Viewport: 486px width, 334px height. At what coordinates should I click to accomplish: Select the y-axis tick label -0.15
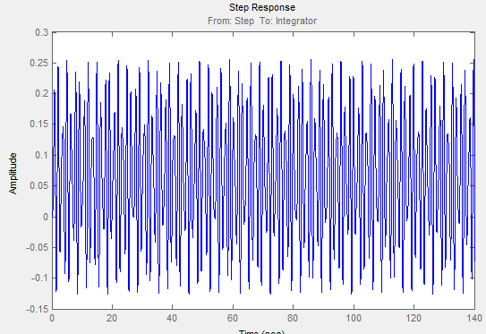(x=38, y=309)
